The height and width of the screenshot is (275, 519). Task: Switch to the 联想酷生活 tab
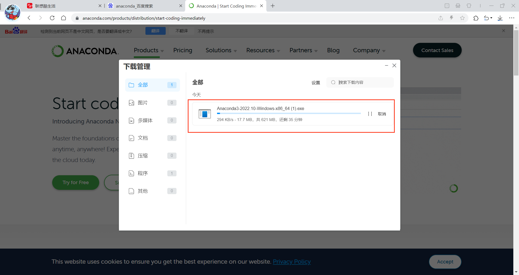coord(64,6)
